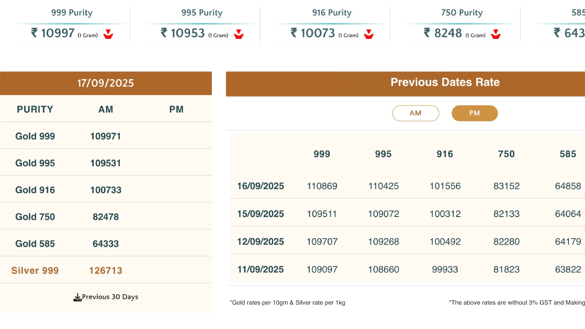
Task: Click the Silver 999 row label
Action: [35, 271]
